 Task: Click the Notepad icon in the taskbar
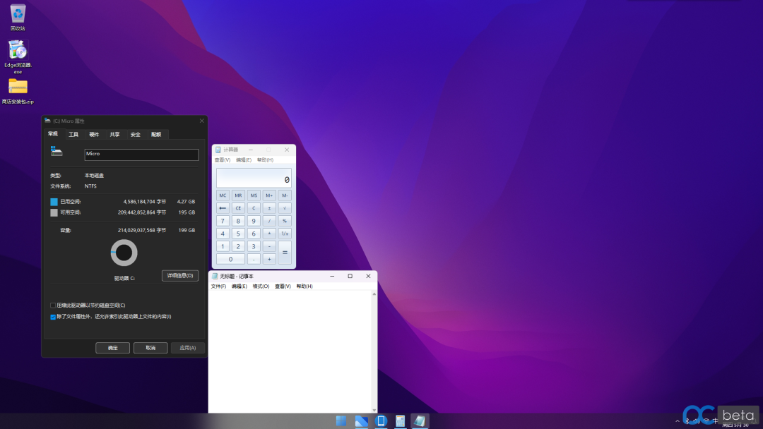click(420, 421)
